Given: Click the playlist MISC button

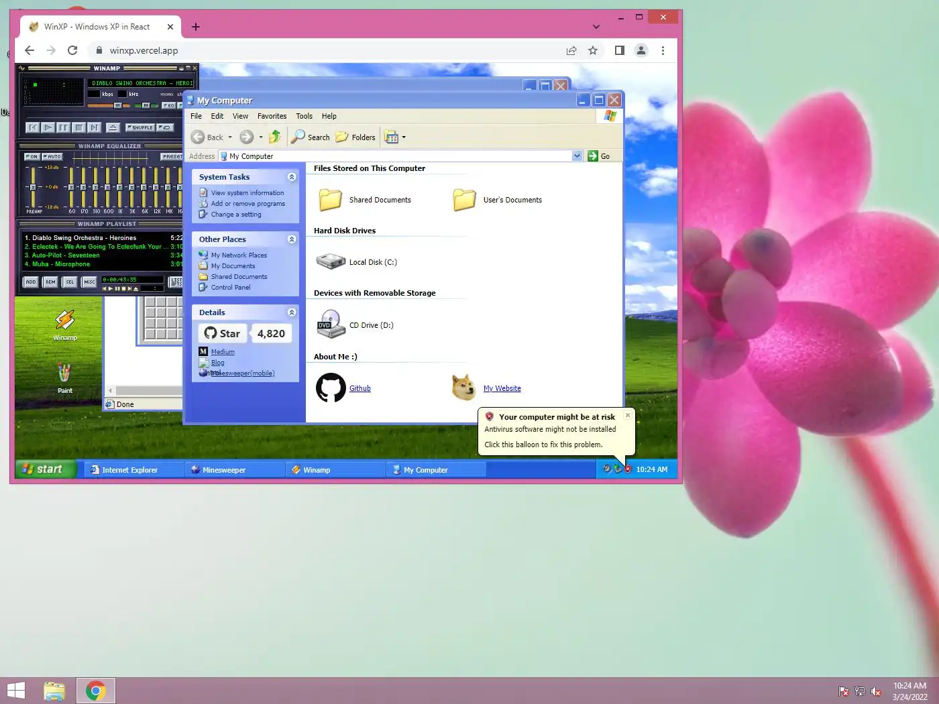Looking at the screenshot, I should click(x=89, y=282).
